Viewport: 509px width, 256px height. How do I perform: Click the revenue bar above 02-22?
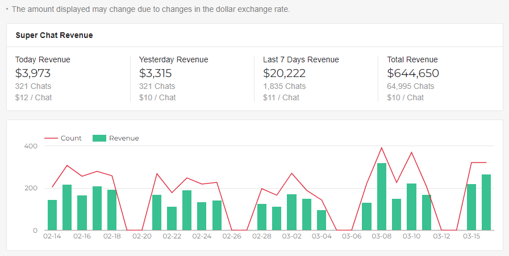click(x=172, y=219)
